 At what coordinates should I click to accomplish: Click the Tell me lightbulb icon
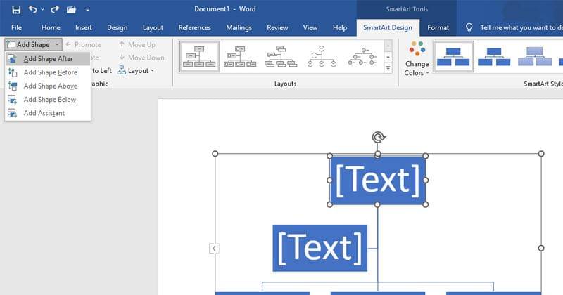click(x=469, y=28)
